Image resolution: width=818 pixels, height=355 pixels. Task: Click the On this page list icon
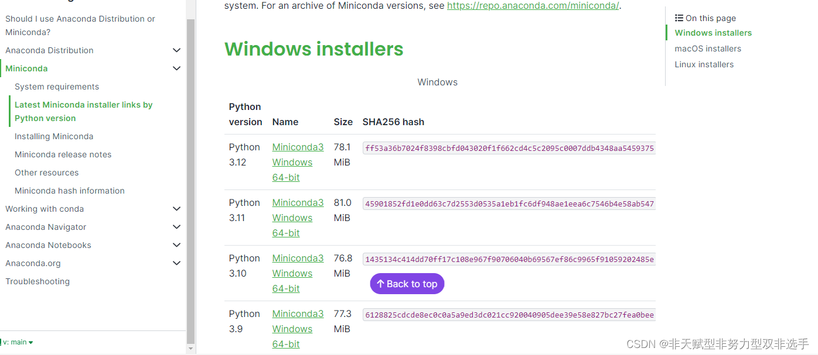(679, 18)
